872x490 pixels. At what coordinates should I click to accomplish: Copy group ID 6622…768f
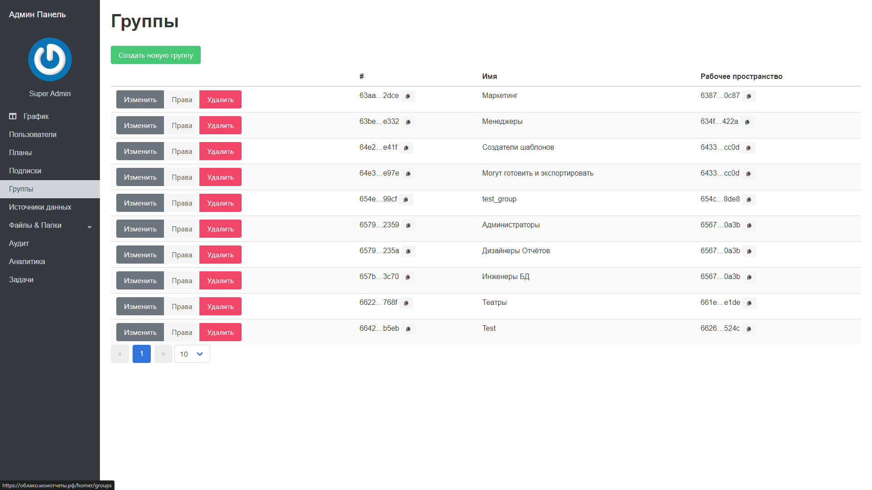coord(406,303)
